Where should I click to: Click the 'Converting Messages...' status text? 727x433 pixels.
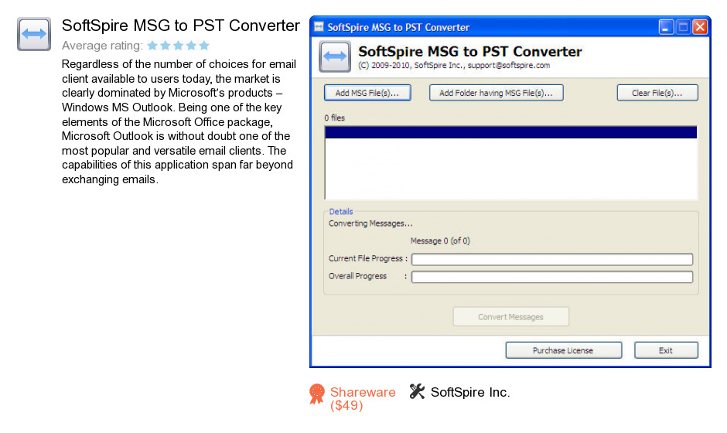(370, 223)
